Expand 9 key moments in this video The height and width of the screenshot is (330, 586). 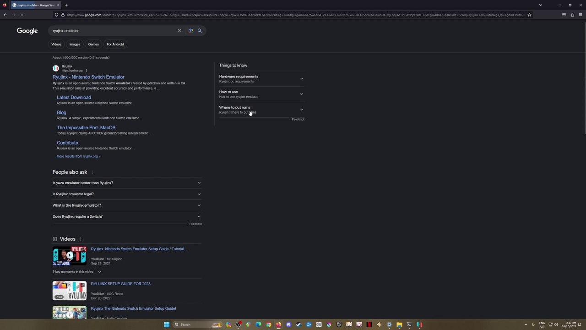coord(77,272)
